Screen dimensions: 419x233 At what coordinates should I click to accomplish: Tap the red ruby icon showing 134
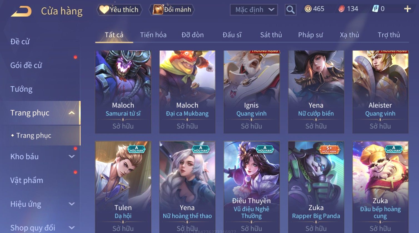tap(341, 9)
